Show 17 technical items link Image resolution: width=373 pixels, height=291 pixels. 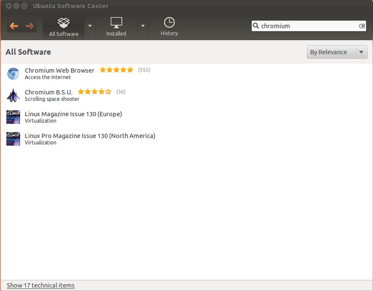[41, 285]
